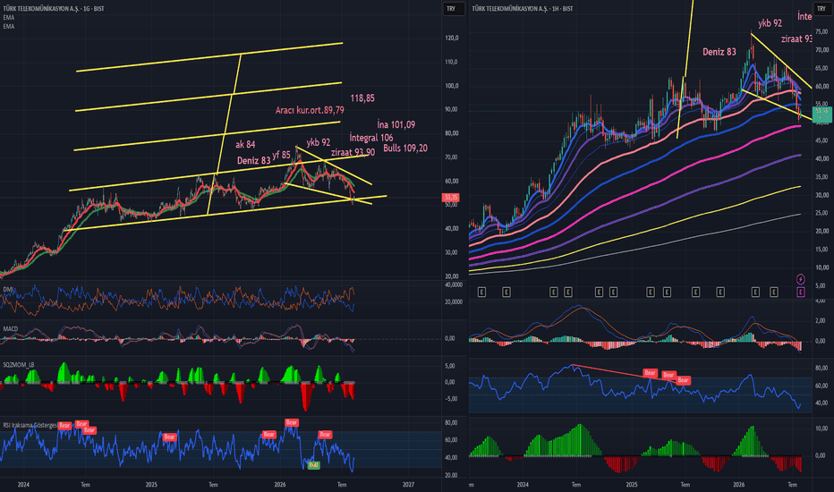Click the 75,00 label on the right price axis

pyautogui.click(x=821, y=32)
